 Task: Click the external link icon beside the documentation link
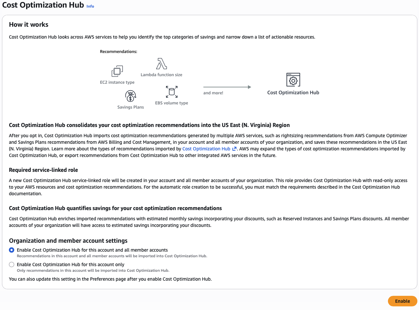click(x=234, y=149)
